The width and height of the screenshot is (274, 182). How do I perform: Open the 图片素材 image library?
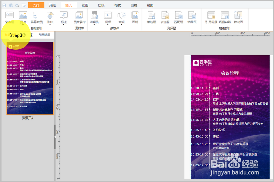click(79, 17)
